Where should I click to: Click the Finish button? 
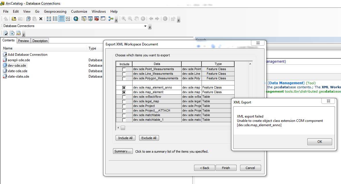tap(226, 168)
